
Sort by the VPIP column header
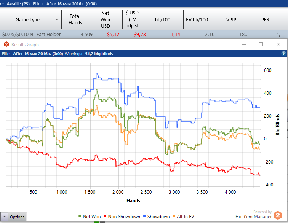pyautogui.click(x=235, y=19)
